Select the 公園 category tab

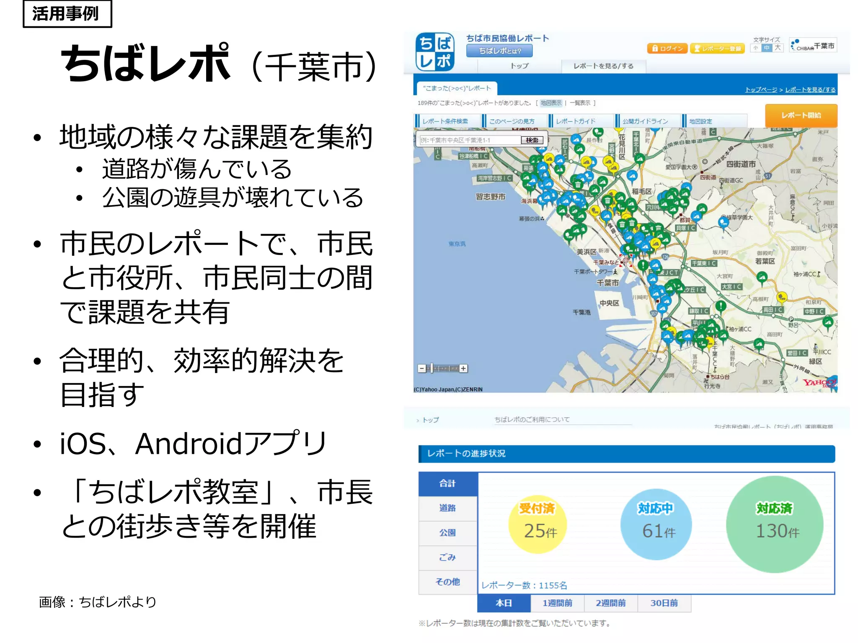pos(448,533)
